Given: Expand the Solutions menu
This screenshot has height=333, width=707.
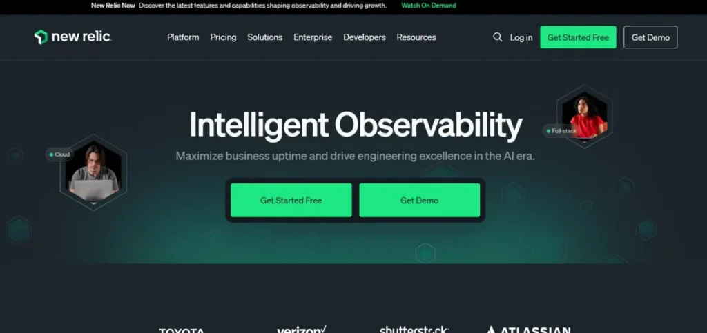Looking at the screenshot, I should click(x=264, y=37).
